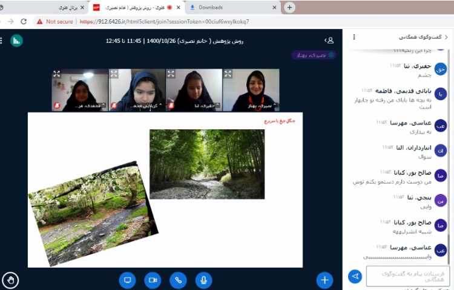Click the straight forest path photo
Image resolution: width=454 pixels, height=290 pixels.
click(x=207, y=164)
